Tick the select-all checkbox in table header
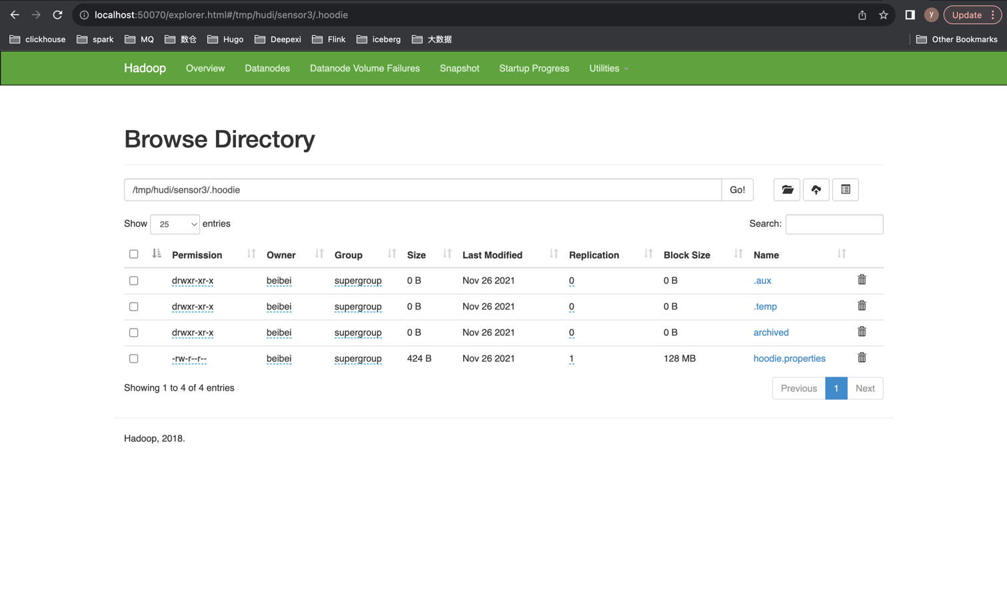 point(134,254)
